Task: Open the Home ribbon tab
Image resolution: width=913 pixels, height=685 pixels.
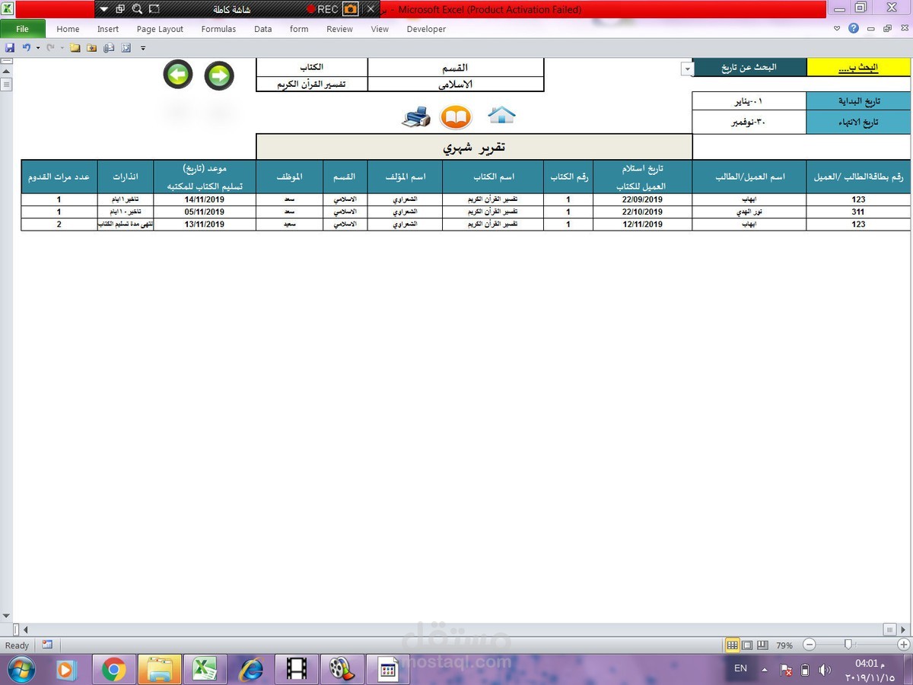Action: click(68, 29)
